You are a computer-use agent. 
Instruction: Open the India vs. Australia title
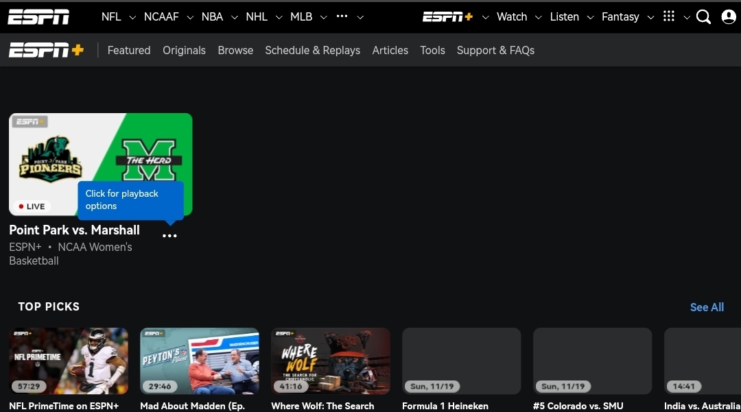click(x=703, y=406)
